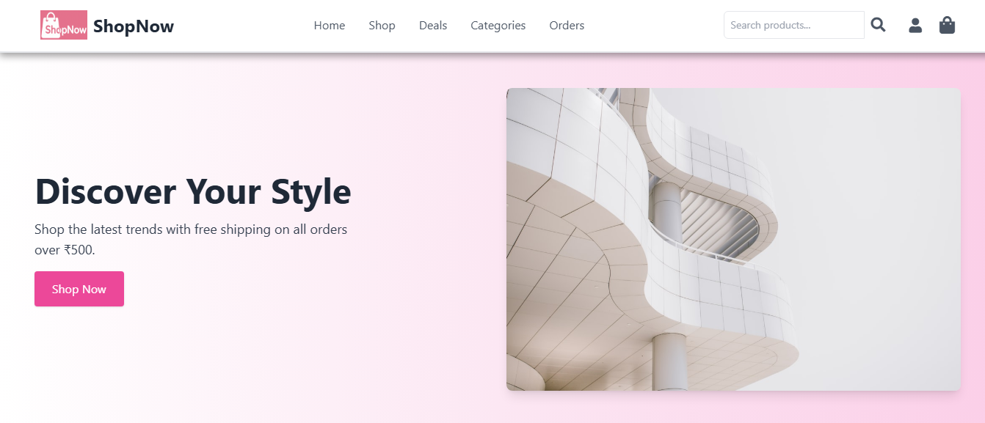Open the Shop page from navbar

click(x=382, y=26)
